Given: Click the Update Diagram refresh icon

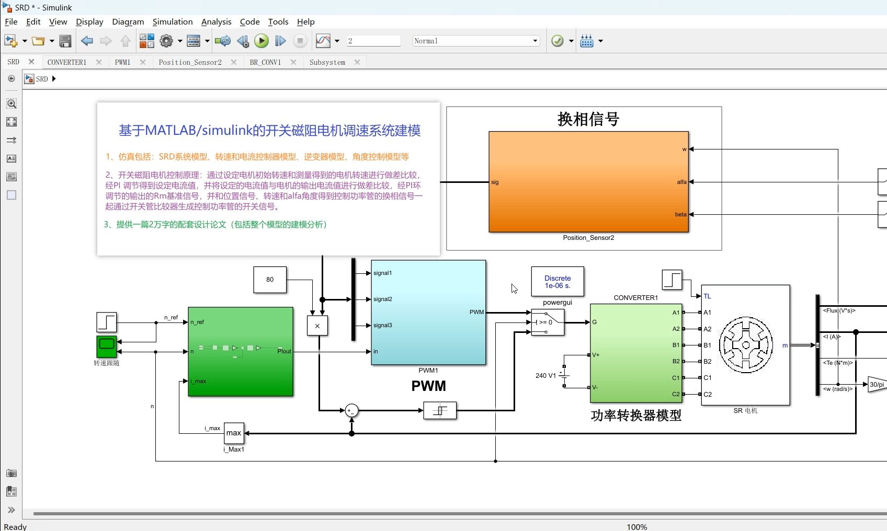Looking at the screenshot, I should [x=223, y=41].
